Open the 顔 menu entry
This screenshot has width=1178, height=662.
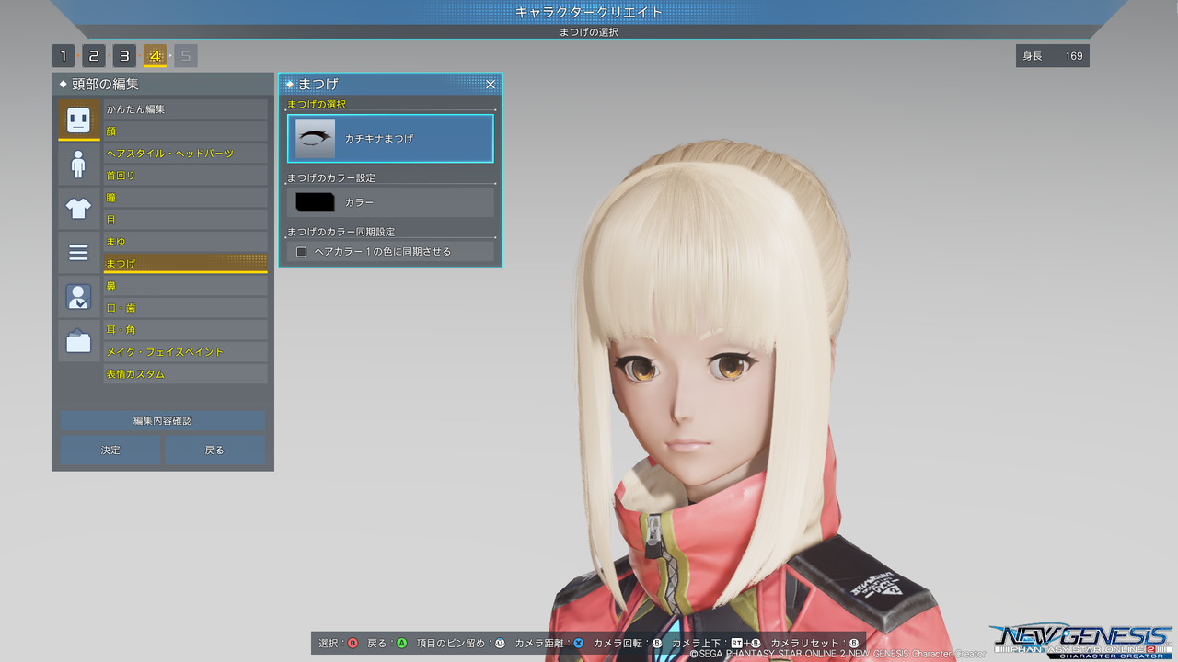tap(185, 131)
